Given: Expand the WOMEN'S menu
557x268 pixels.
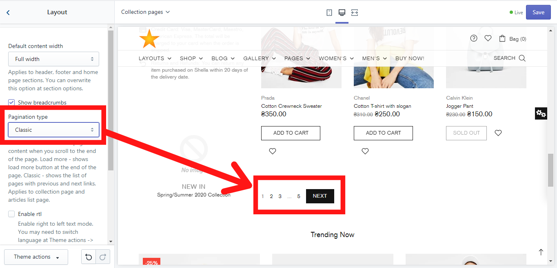Looking at the screenshot, I should pyautogui.click(x=336, y=59).
